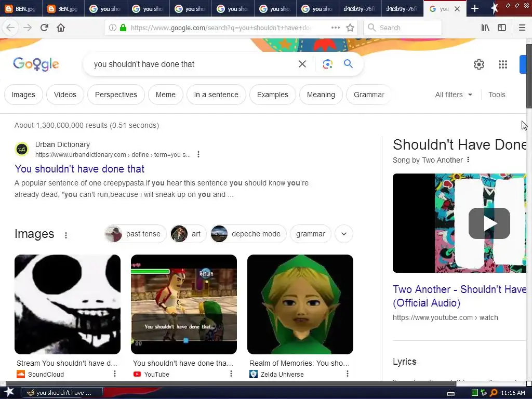Viewport: 532px width, 399px height.
Task: Filter images by grammar chip
Action: (311, 234)
